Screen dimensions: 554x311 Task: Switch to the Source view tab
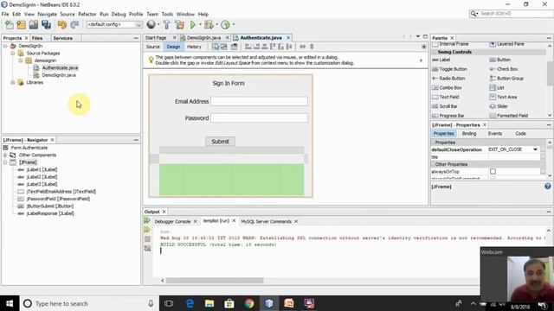coord(153,47)
